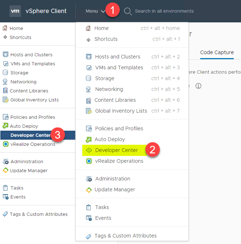Click Administration icon in left sidebar
Screen dimensions: 241x244
pyautogui.click(x=6, y=161)
